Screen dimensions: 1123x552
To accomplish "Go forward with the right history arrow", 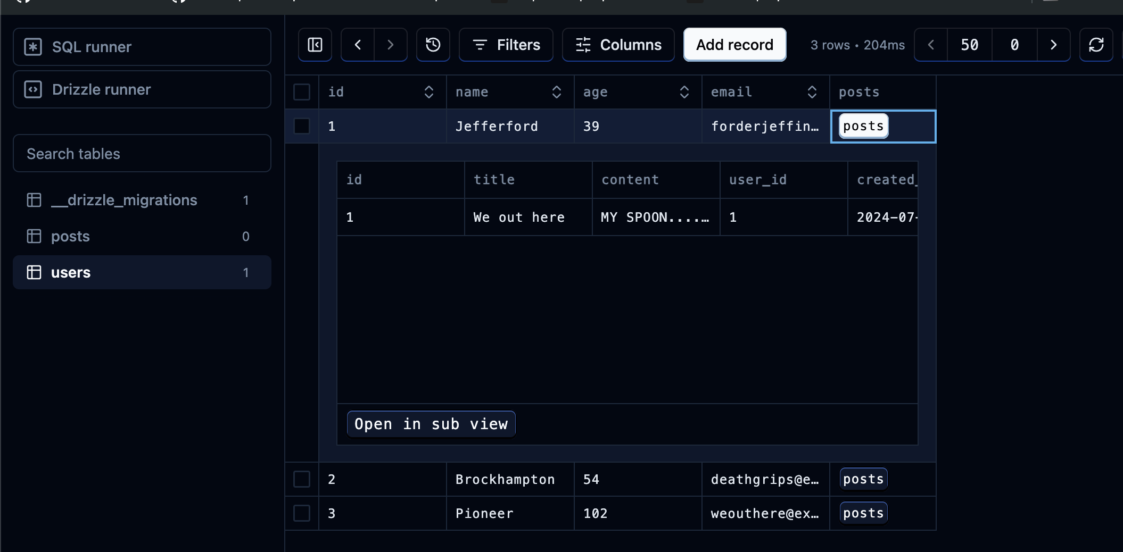I will click(x=391, y=45).
